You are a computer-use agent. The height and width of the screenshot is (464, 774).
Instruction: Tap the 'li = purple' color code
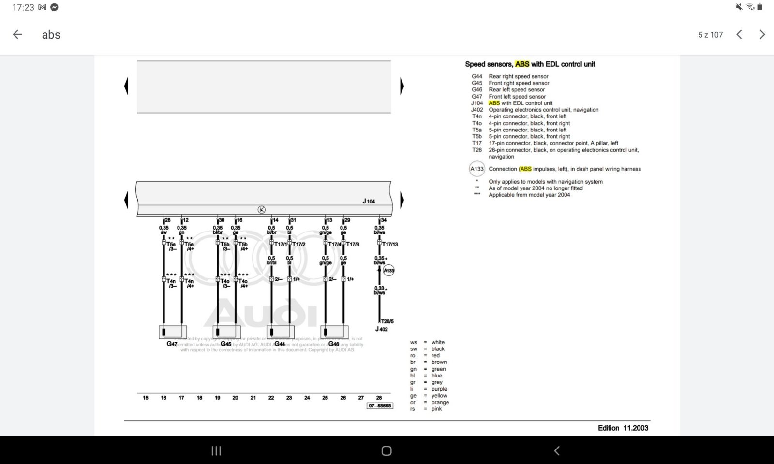click(x=429, y=389)
